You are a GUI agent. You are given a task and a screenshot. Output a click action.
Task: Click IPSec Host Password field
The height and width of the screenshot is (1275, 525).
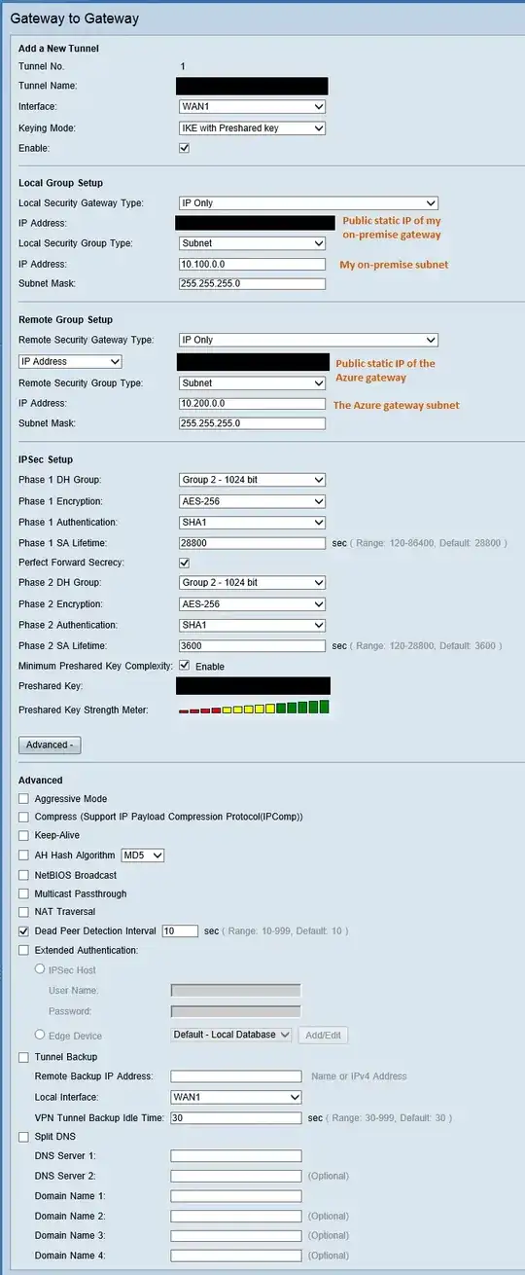tap(235, 1012)
